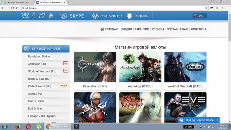Viewport: 231px width, 130px height.
Task: Click hit badge next to World of Warcraft
Action: (x=66, y=71)
